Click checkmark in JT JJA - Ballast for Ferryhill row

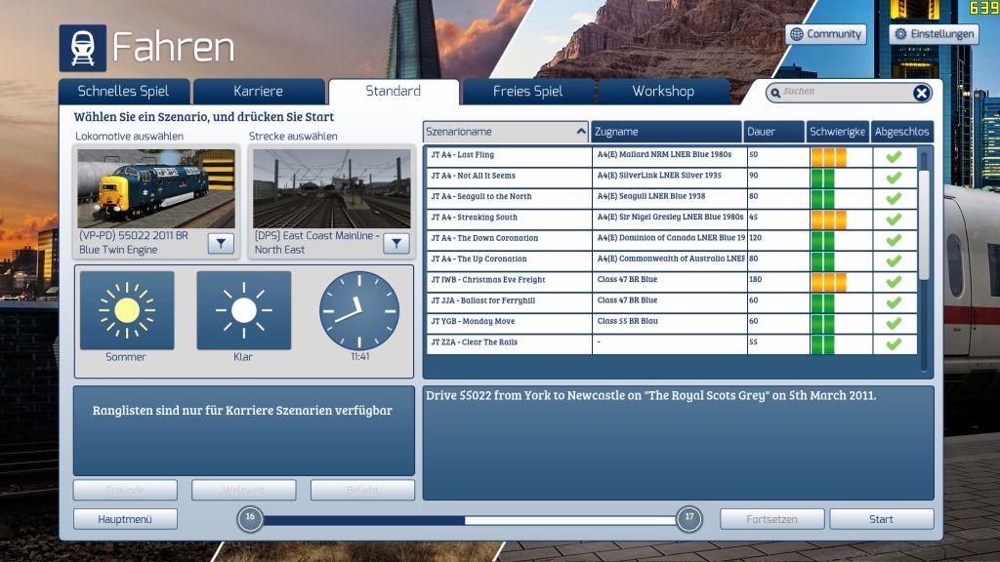[894, 302]
